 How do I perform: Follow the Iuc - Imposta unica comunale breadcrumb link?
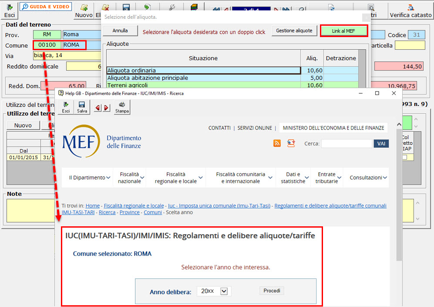click(219, 206)
